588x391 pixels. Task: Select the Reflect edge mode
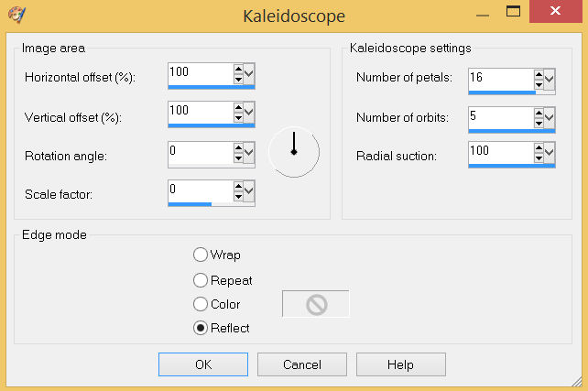(201, 328)
